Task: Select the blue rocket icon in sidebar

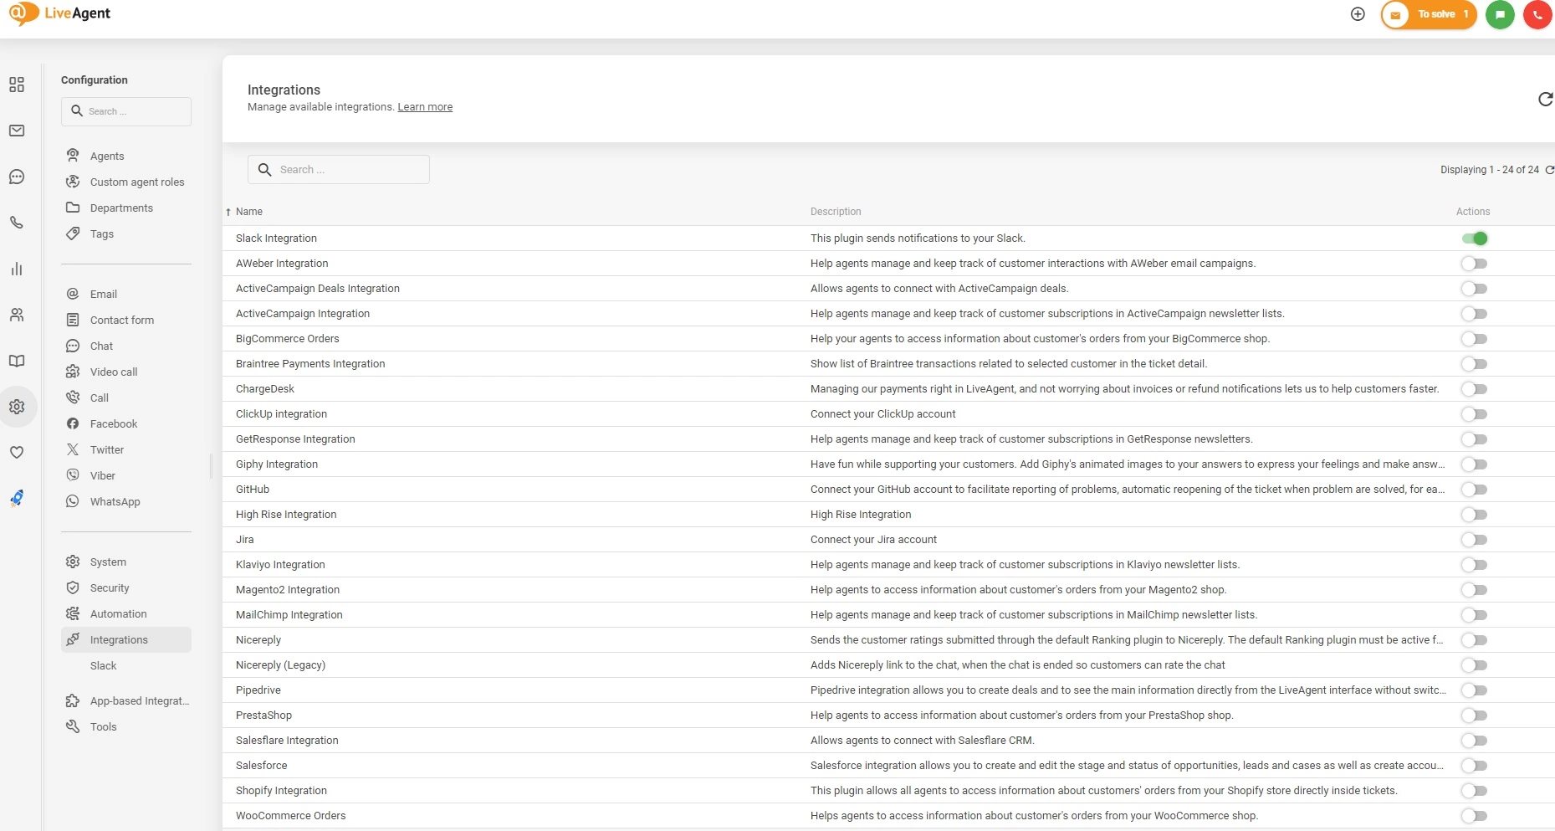Action: pyautogui.click(x=17, y=498)
